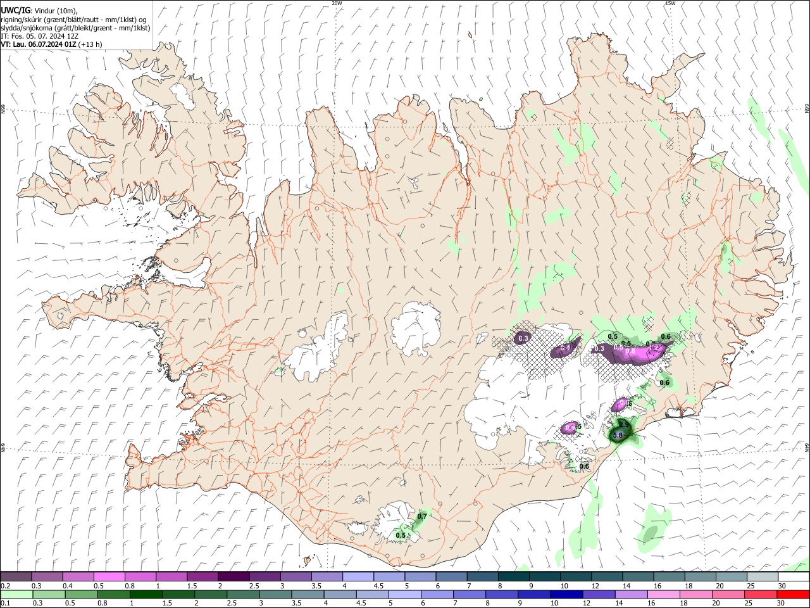This screenshot has height=608, width=810.
Task: Click the 'VT: Lau. 06.07.2024 01Z (+13 h)' line
Action: pos(51,45)
